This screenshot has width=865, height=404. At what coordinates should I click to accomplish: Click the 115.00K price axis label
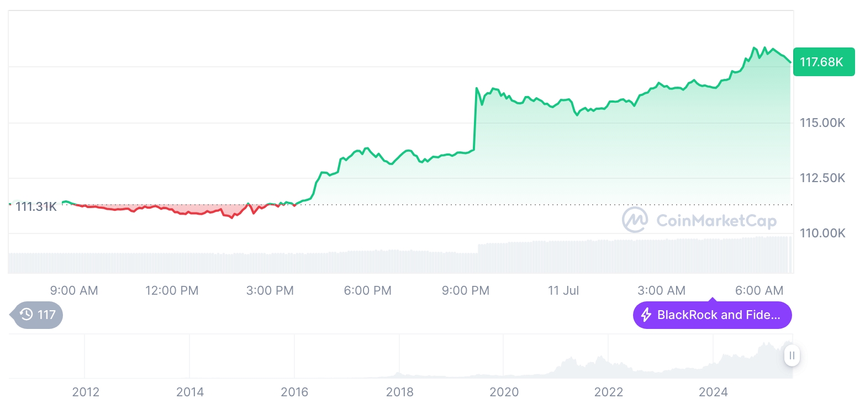pos(822,123)
